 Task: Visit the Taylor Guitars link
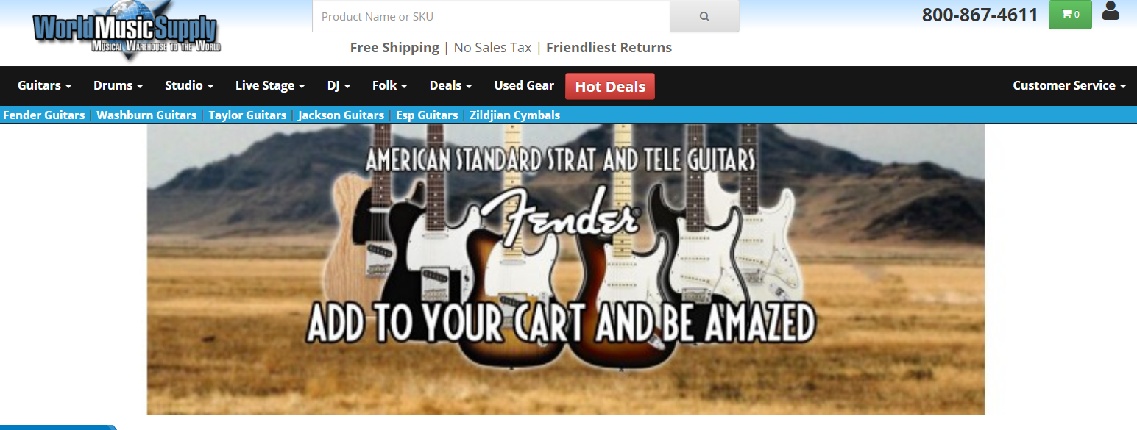pyautogui.click(x=247, y=115)
